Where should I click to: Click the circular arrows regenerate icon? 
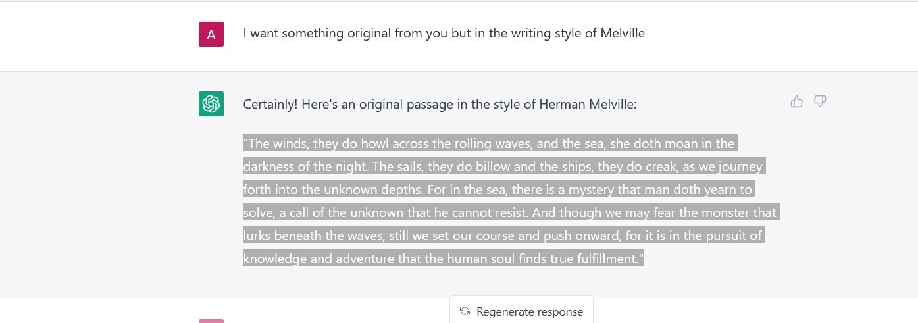(465, 311)
